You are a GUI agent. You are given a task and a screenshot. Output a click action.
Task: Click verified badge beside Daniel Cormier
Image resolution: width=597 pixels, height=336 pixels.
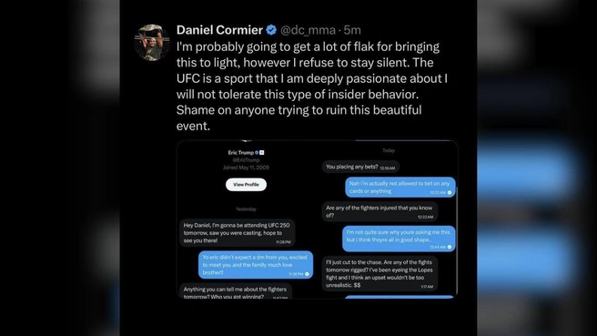click(271, 30)
